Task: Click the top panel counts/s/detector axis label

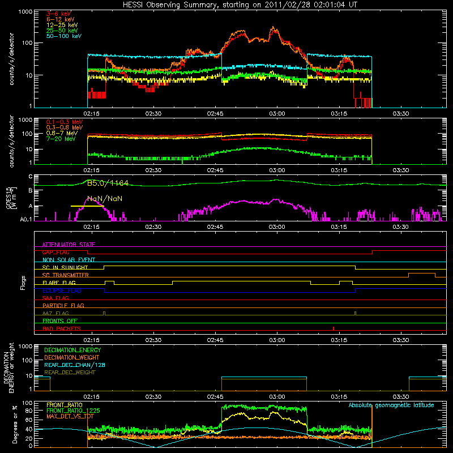Action: point(11,59)
